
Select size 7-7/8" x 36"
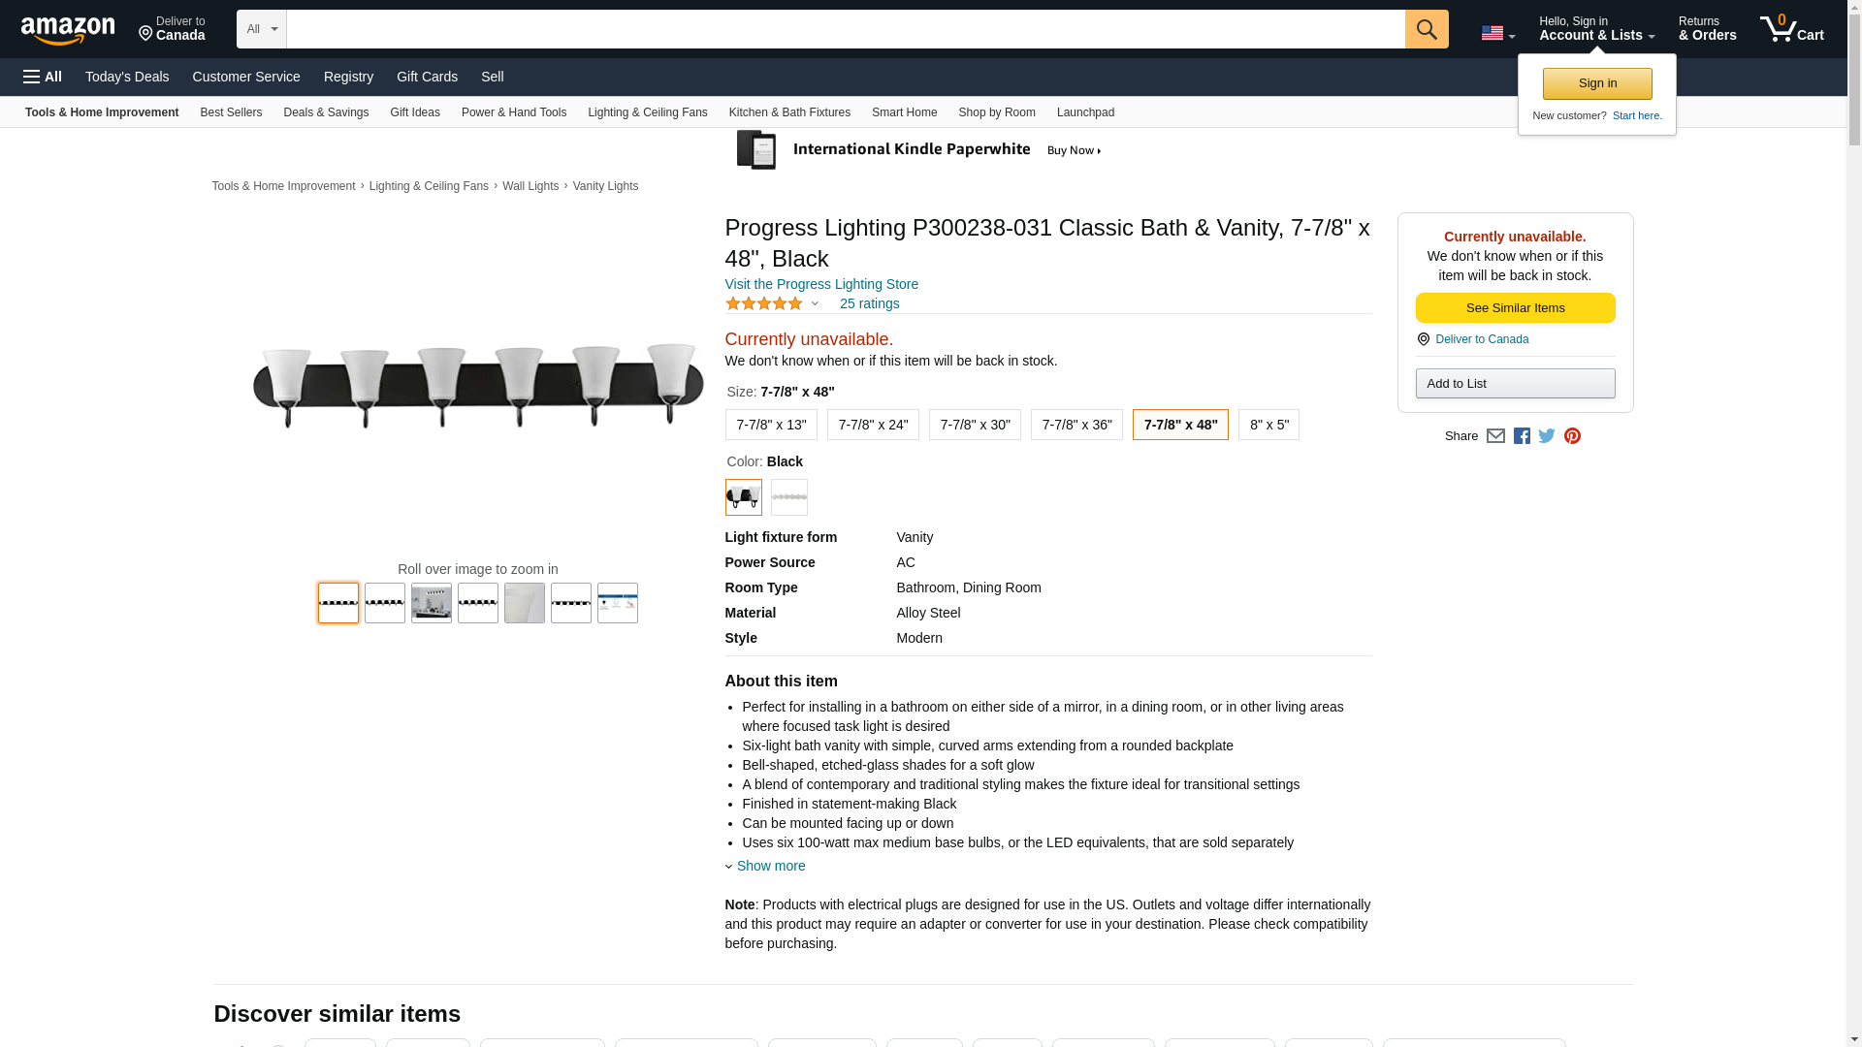1076,425
